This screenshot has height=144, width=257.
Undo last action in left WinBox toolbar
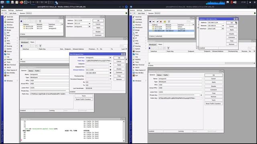tap(2, 13)
